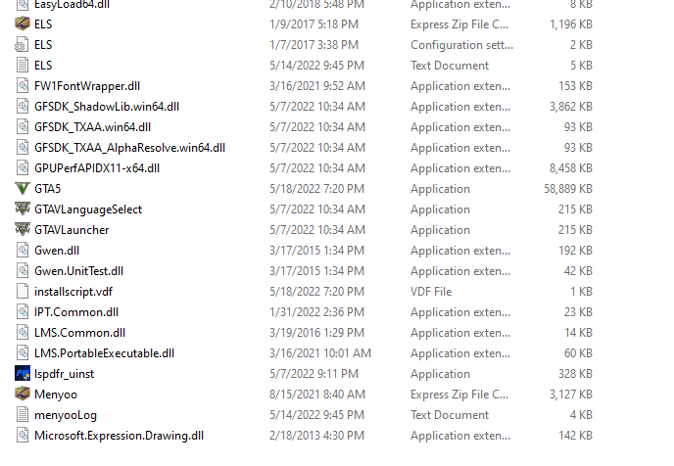Click the 3,127 KB size value
The width and height of the screenshot is (674, 466).
[x=571, y=395]
